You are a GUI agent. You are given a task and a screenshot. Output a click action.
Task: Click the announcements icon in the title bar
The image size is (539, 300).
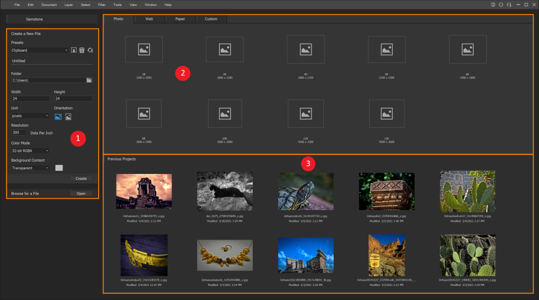493,4
